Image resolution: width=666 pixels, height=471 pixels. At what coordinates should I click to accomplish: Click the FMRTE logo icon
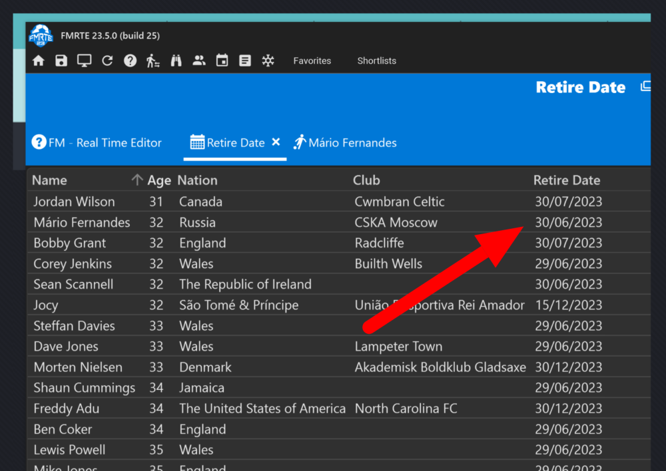point(41,36)
